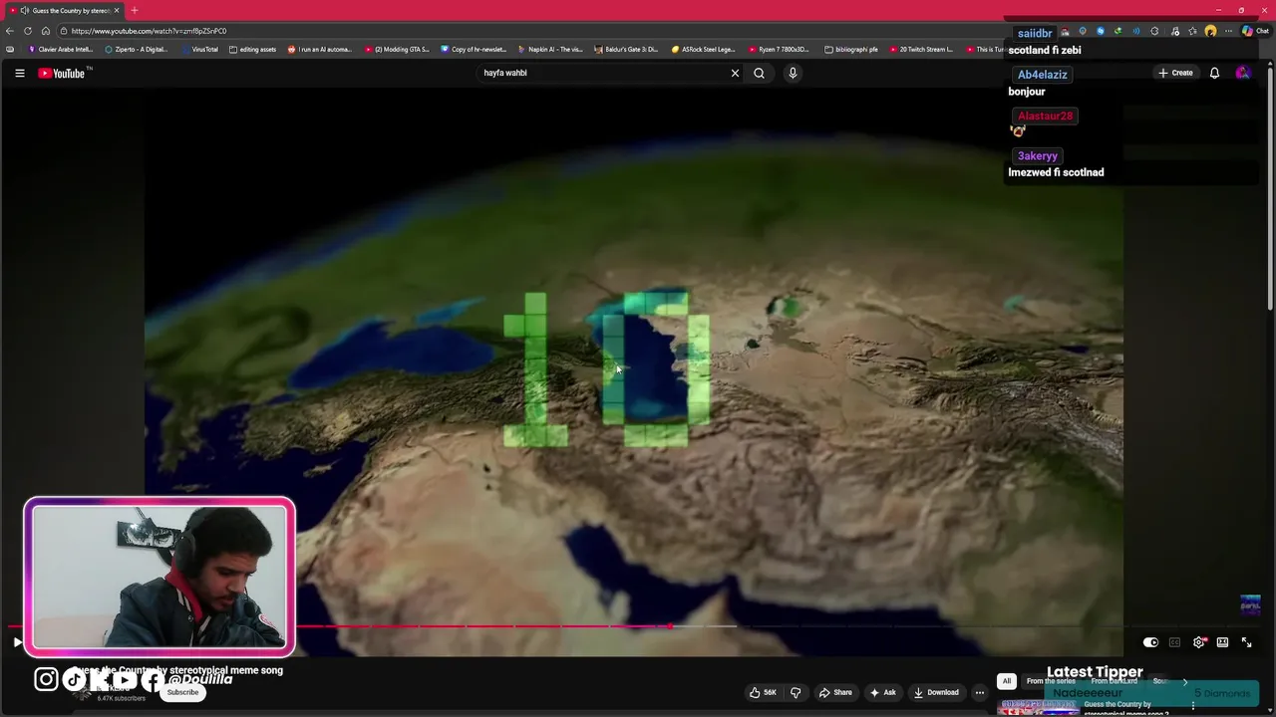Image resolution: width=1276 pixels, height=717 pixels.
Task: Click the '6.47K subscribers' text
Action: (x=121, y=699)
